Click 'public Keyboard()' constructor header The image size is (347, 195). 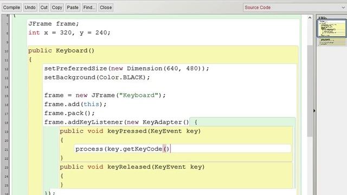click(61, 50)
